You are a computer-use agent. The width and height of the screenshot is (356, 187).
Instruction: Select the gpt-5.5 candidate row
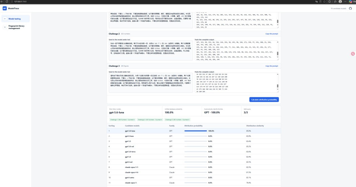pos(194,141)
